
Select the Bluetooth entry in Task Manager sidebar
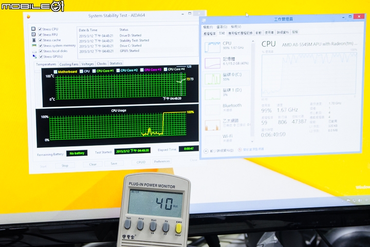click(x=227, y=109)
